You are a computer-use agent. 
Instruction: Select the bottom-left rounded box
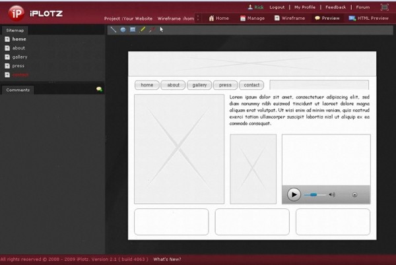click(172, 222)
